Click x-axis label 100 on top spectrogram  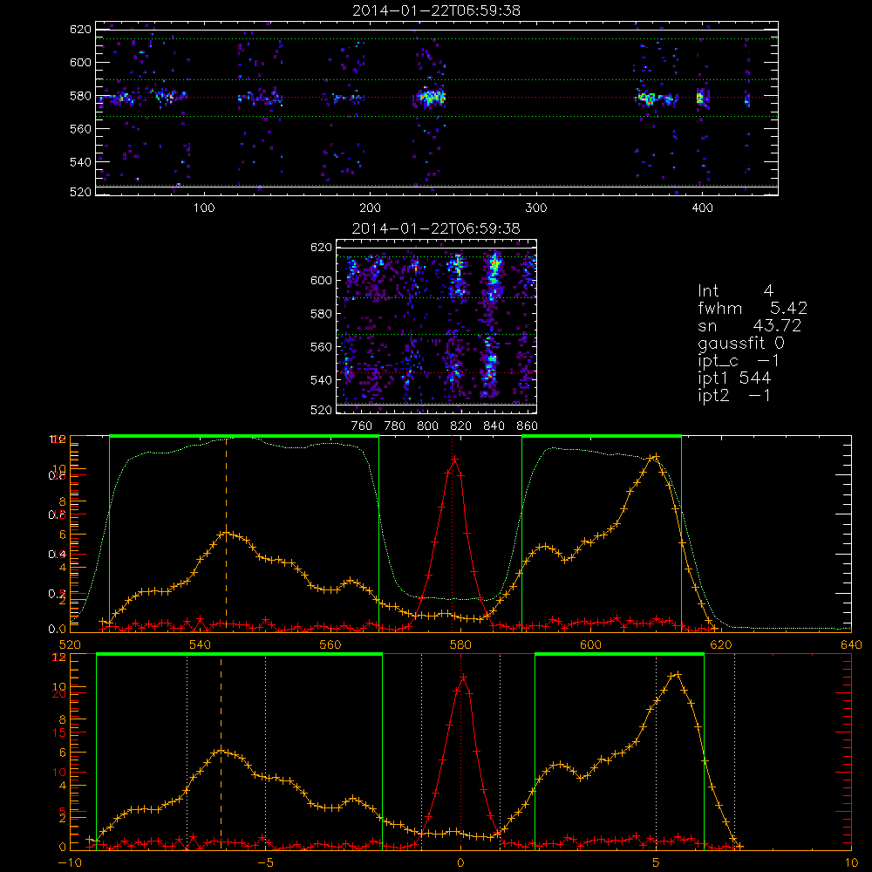click(203, 208)
